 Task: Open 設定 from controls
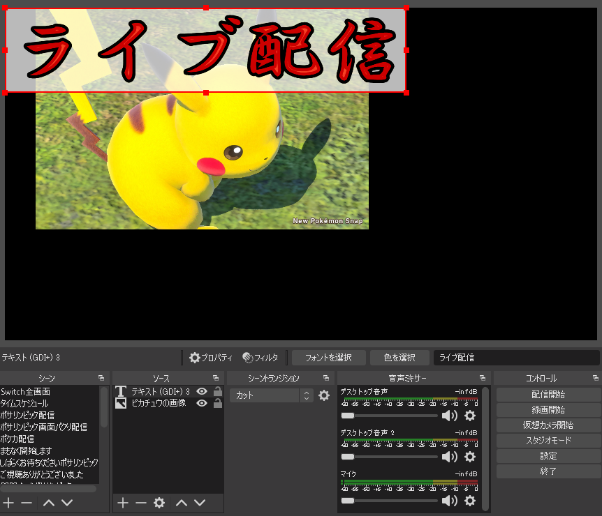pyautogui.click(x=548, y=456)
